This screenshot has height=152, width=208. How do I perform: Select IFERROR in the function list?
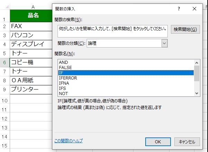[126, 78]
